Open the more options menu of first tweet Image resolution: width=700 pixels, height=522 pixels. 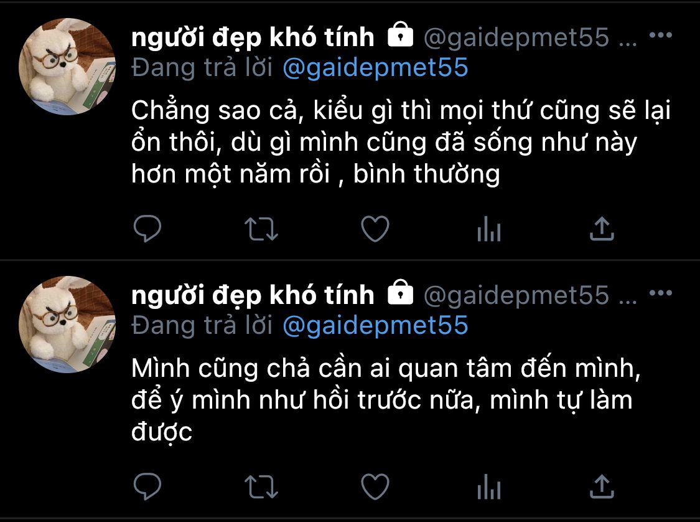coord(661,35)
